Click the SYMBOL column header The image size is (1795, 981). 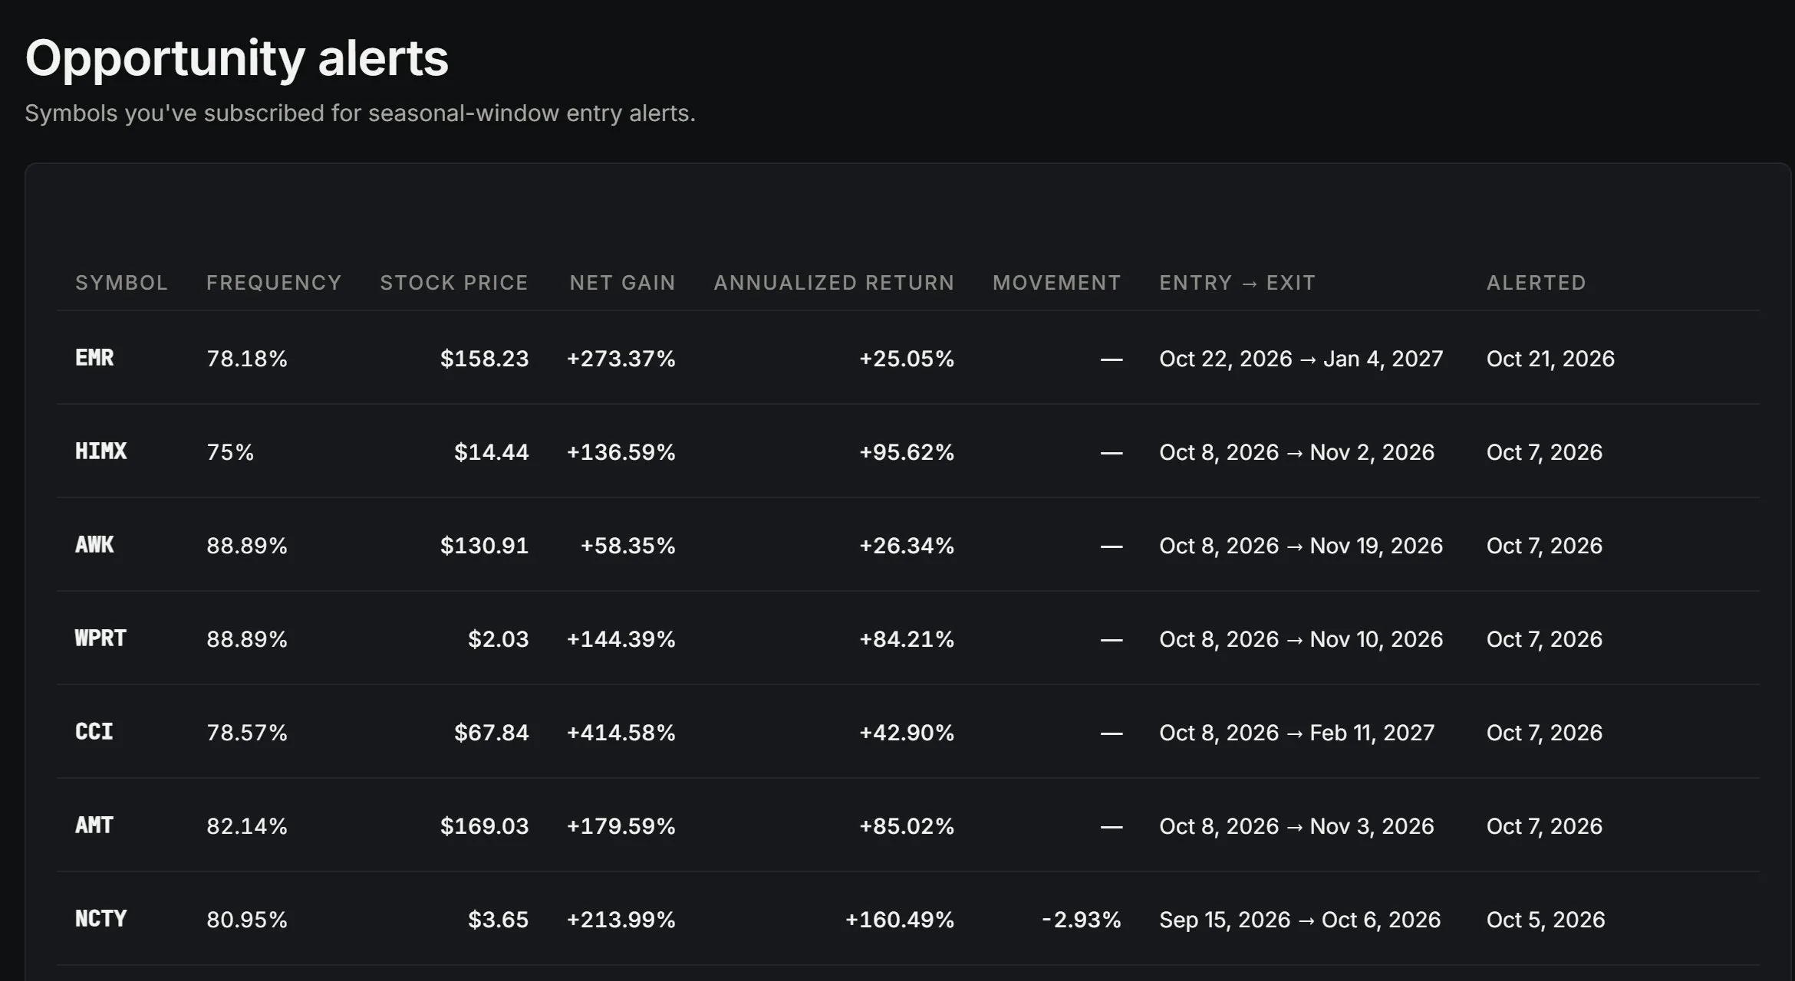click(121, 283)
